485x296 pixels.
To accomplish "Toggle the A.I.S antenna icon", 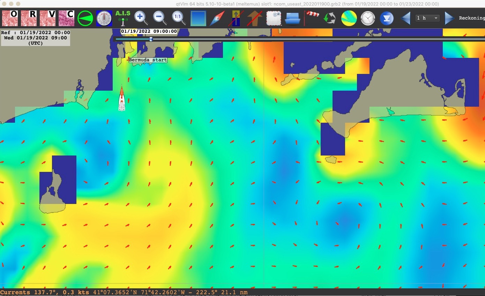I will tap(123, 18).
